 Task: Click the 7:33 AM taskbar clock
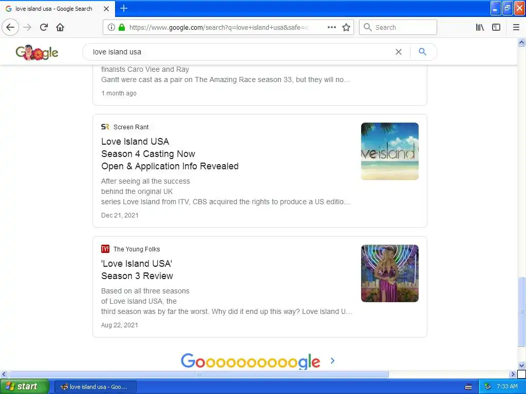[x=507, y=387]
